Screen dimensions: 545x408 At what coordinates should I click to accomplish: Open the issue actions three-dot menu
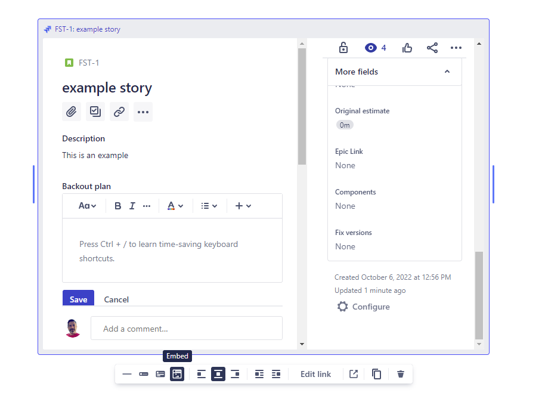coord(456,48)
